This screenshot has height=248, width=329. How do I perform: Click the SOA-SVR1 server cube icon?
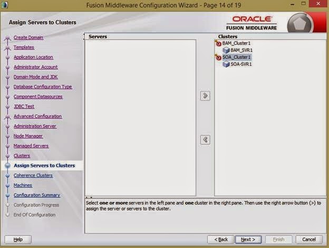coord(226,64)
